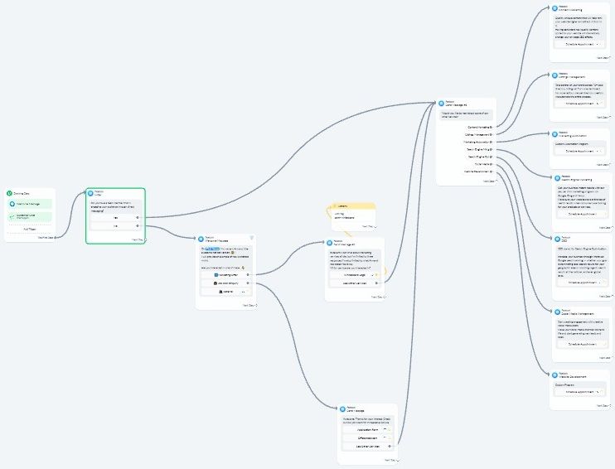Click the Messenger icon on Marketing Automation node

(554, 133)
